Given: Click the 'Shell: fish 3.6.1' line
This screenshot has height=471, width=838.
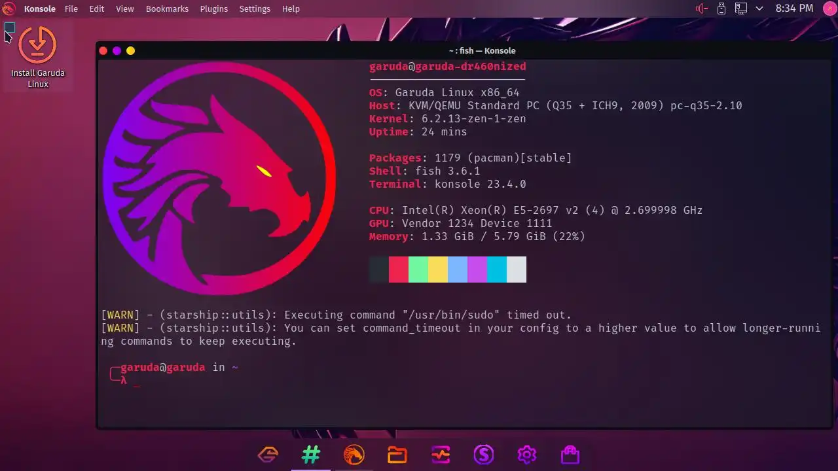Looking at the screenshot, I should click(x=425, y=171).
